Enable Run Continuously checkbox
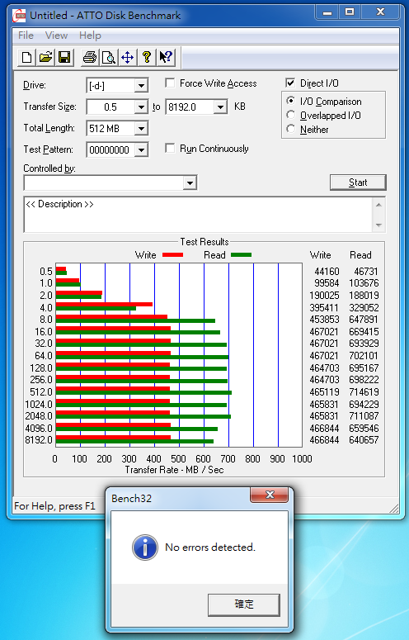The width and height of the screenshot is (409, 640). [x=170, y=148]
